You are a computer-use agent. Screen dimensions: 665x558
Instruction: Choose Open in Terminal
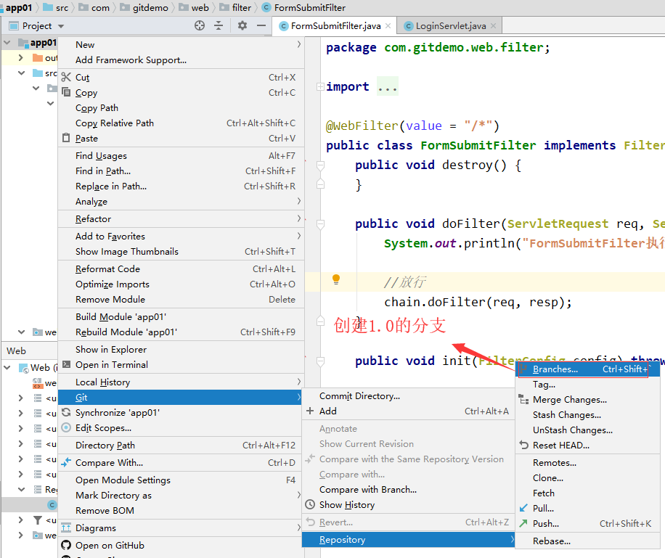pos(181,365)
